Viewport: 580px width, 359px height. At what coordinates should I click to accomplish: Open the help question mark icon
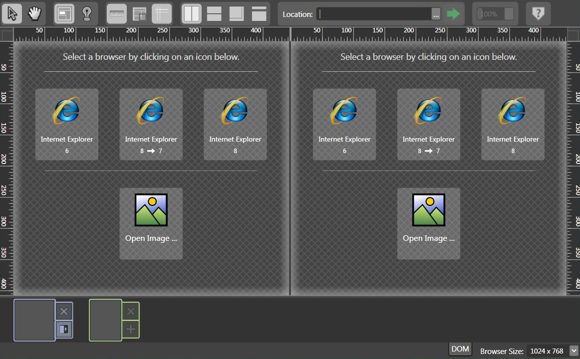(538, 13)
